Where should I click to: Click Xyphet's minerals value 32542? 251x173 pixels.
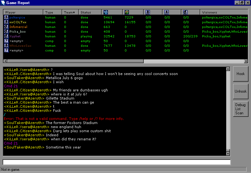click(109, 36)
